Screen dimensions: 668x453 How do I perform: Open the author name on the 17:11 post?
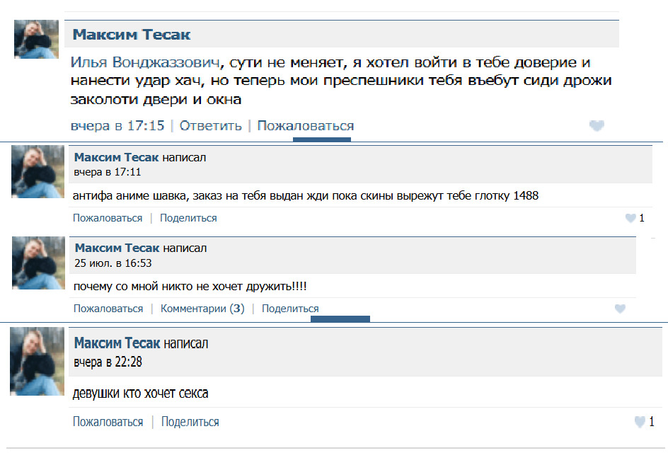(x=116, y=157)
